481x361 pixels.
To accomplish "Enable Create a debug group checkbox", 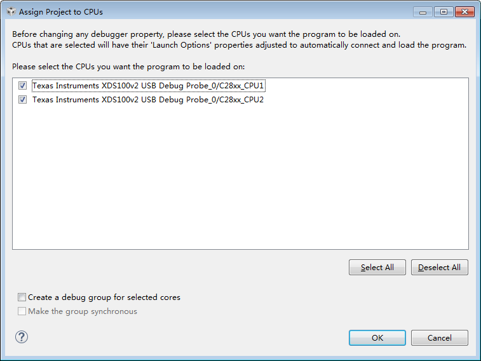I will click(22, 297).
